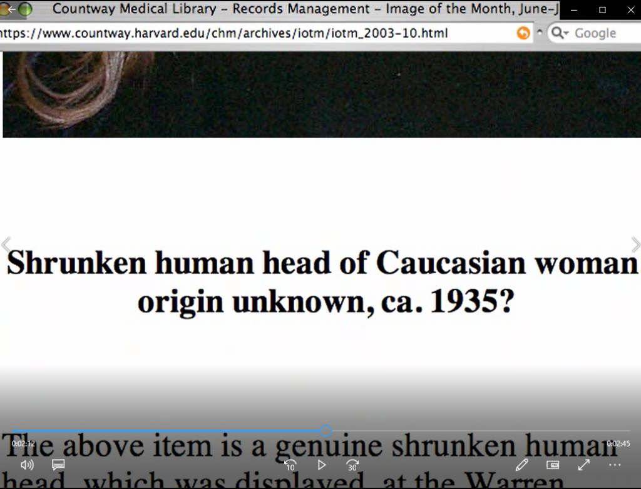Open the pencil edit options
This screenshot has width=641, height=489.
click(521, 465)
